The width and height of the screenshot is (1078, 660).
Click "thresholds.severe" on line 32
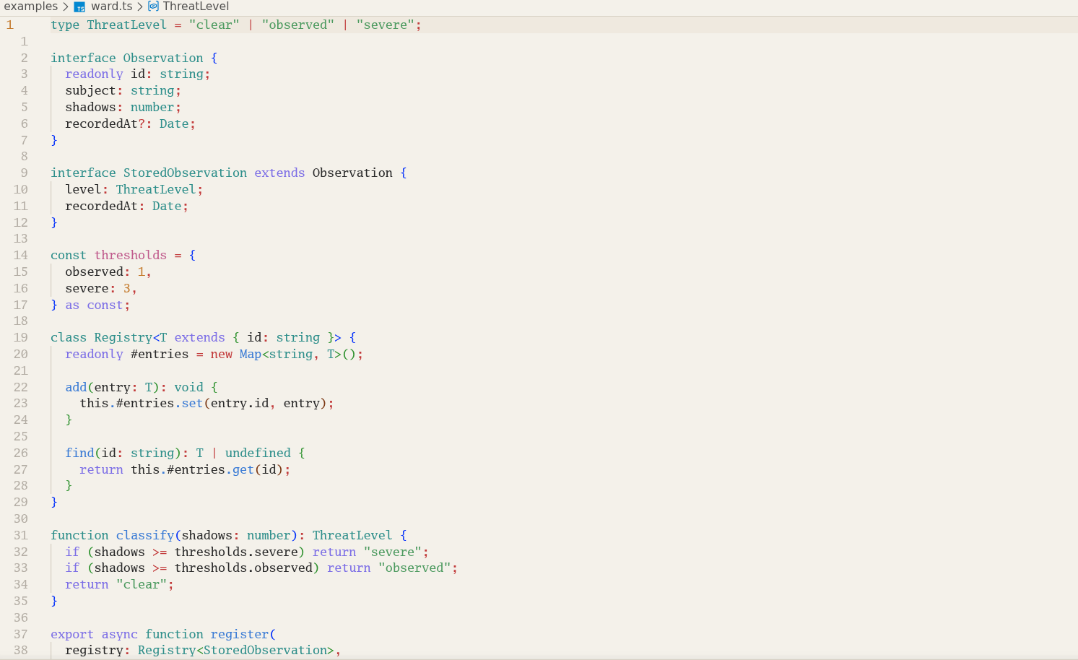click(x=236, y=552)
